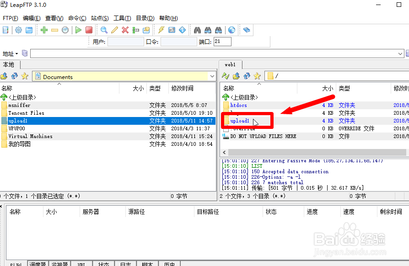
Task: Rename using the pencil toolbar icon
Action: pyautogui.click(x=114, y=30)
